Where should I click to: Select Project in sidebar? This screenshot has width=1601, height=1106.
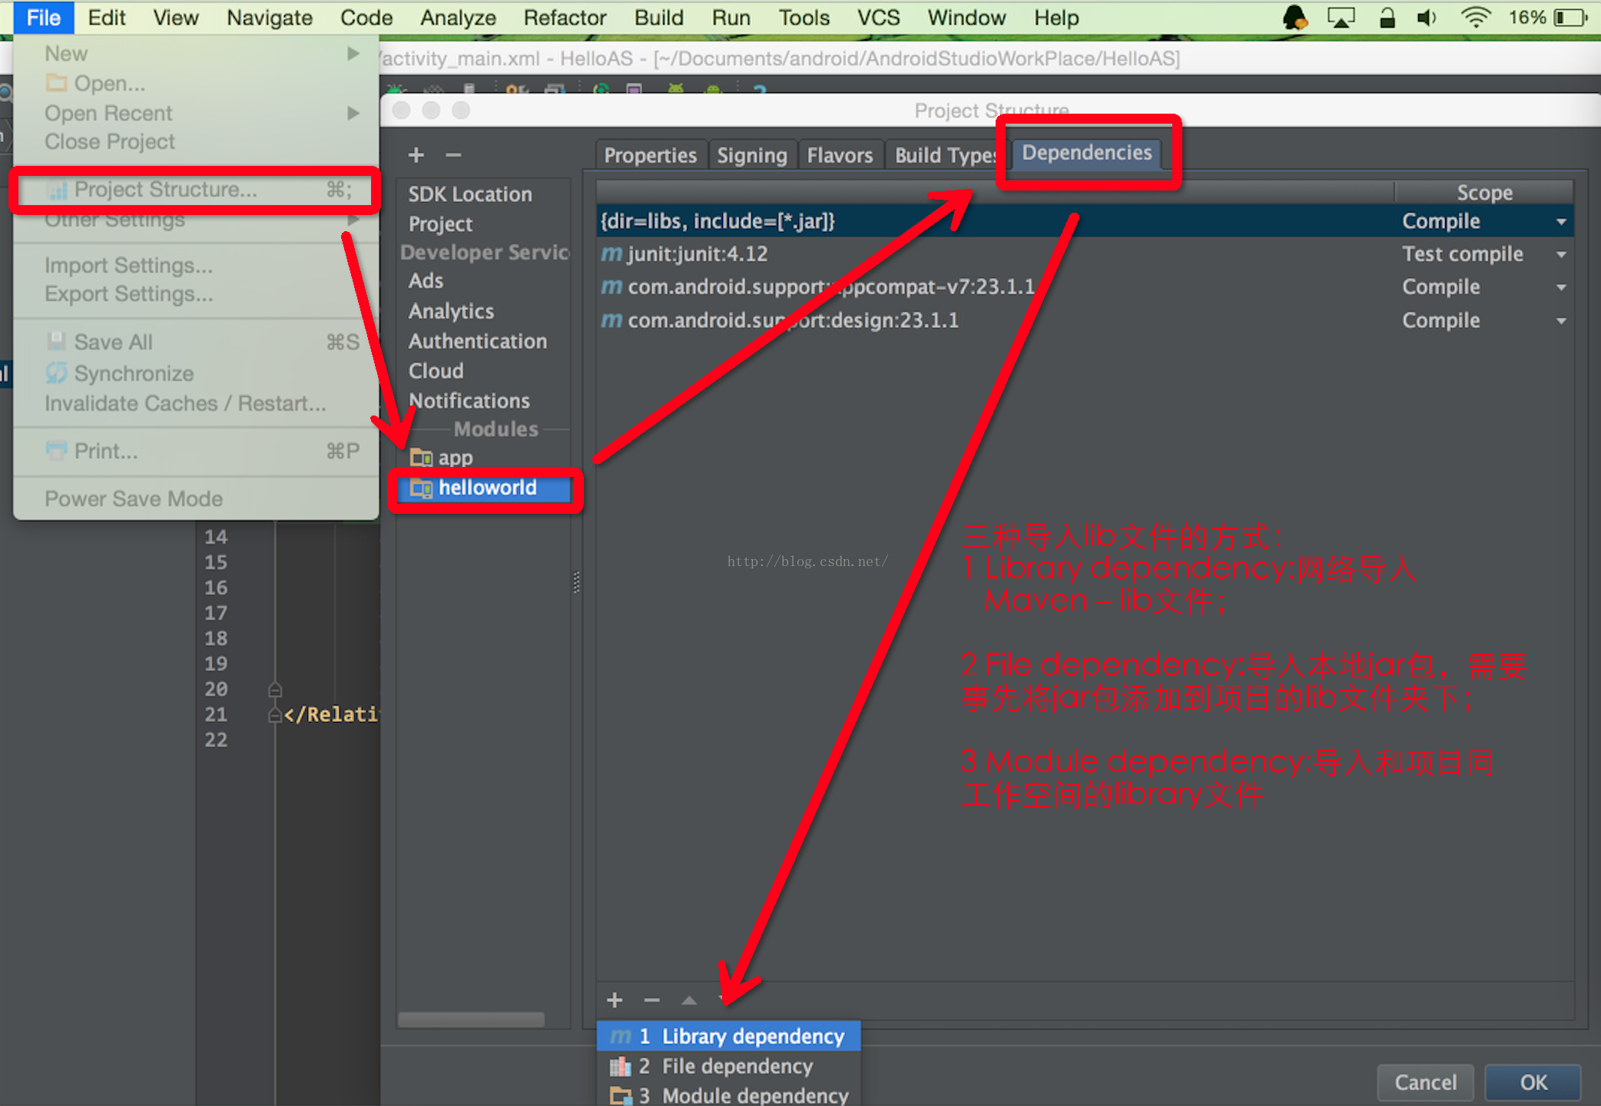point(440,224)
